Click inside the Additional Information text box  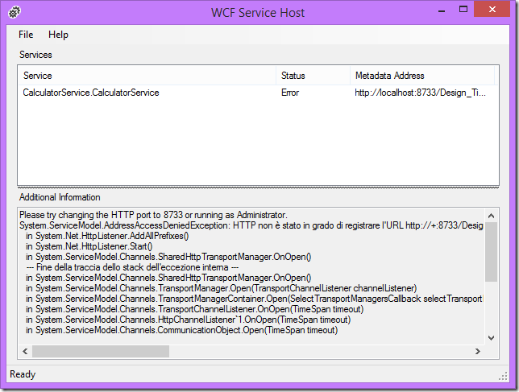[242, 274]
